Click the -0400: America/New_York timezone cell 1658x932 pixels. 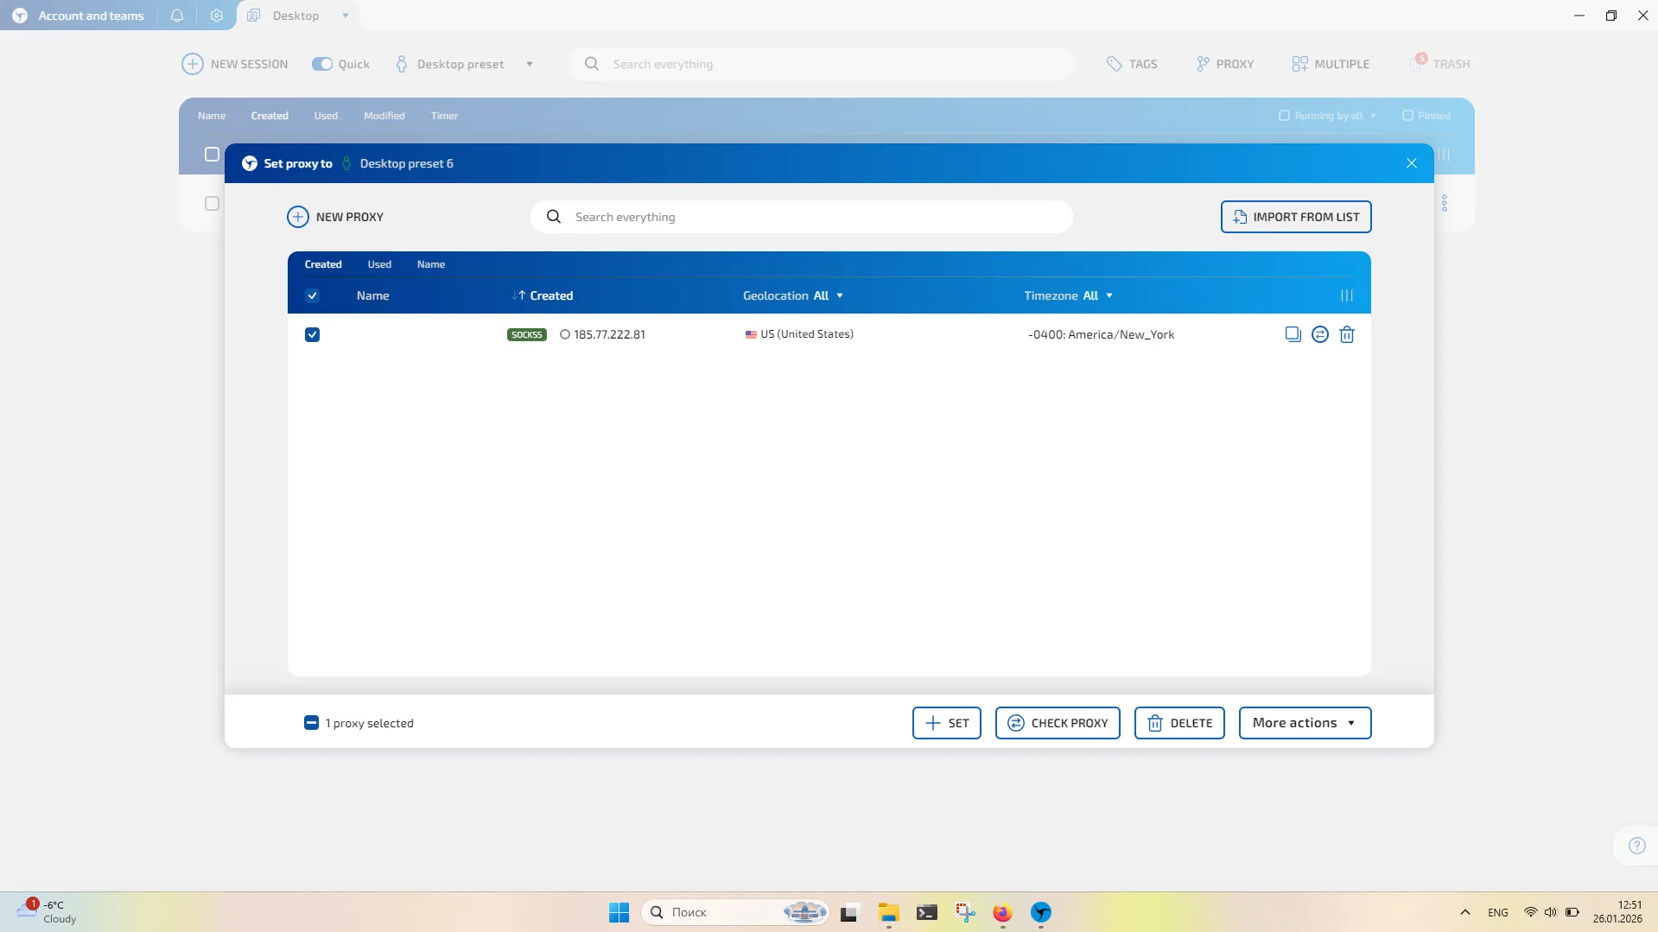[x=1101, y=334]
